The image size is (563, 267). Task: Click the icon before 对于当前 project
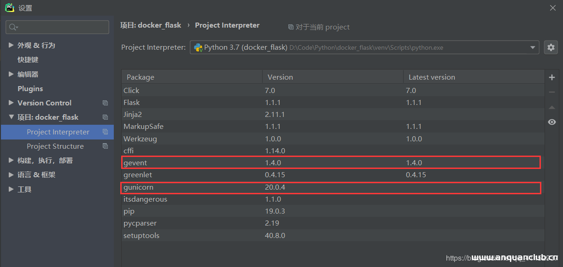[291, 27]
